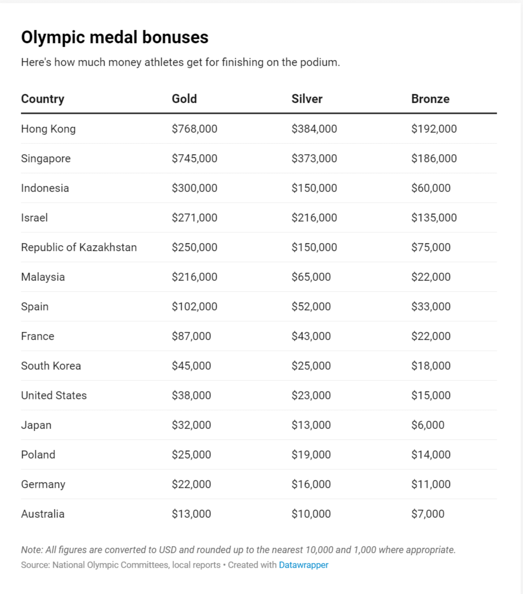
Task: Select the Gold column header
Action: 184,99
